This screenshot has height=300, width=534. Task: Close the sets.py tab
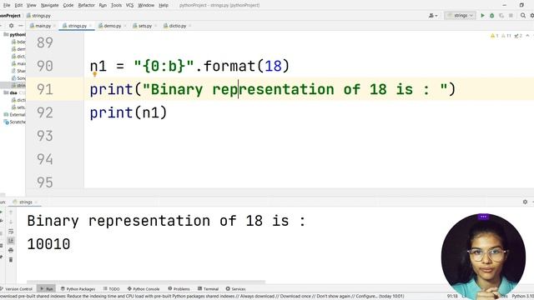point(156,26)
